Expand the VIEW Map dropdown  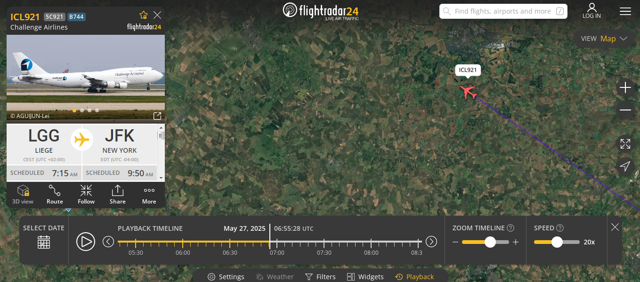tap(604, 39)
